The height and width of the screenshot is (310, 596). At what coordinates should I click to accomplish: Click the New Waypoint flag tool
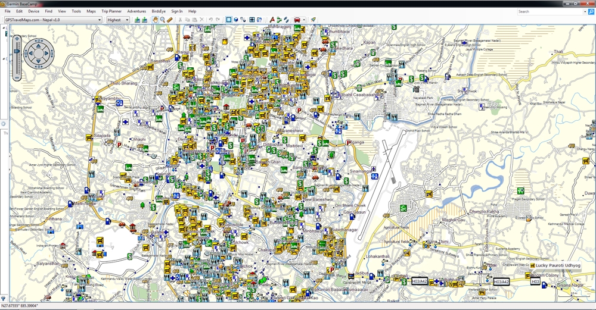(x=272, y=20)
